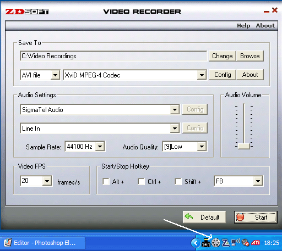Click the Audio Volume slider handle
Screen dimensions: 282x251
(x=244, y=146)
